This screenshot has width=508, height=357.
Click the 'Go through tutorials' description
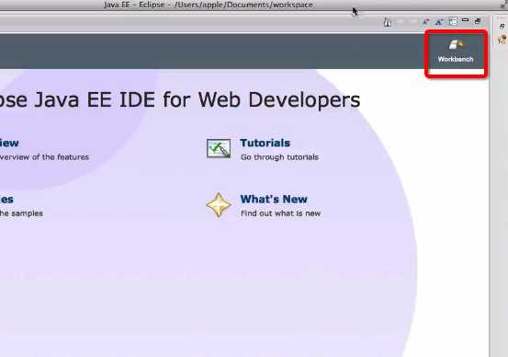pos(279,157)
